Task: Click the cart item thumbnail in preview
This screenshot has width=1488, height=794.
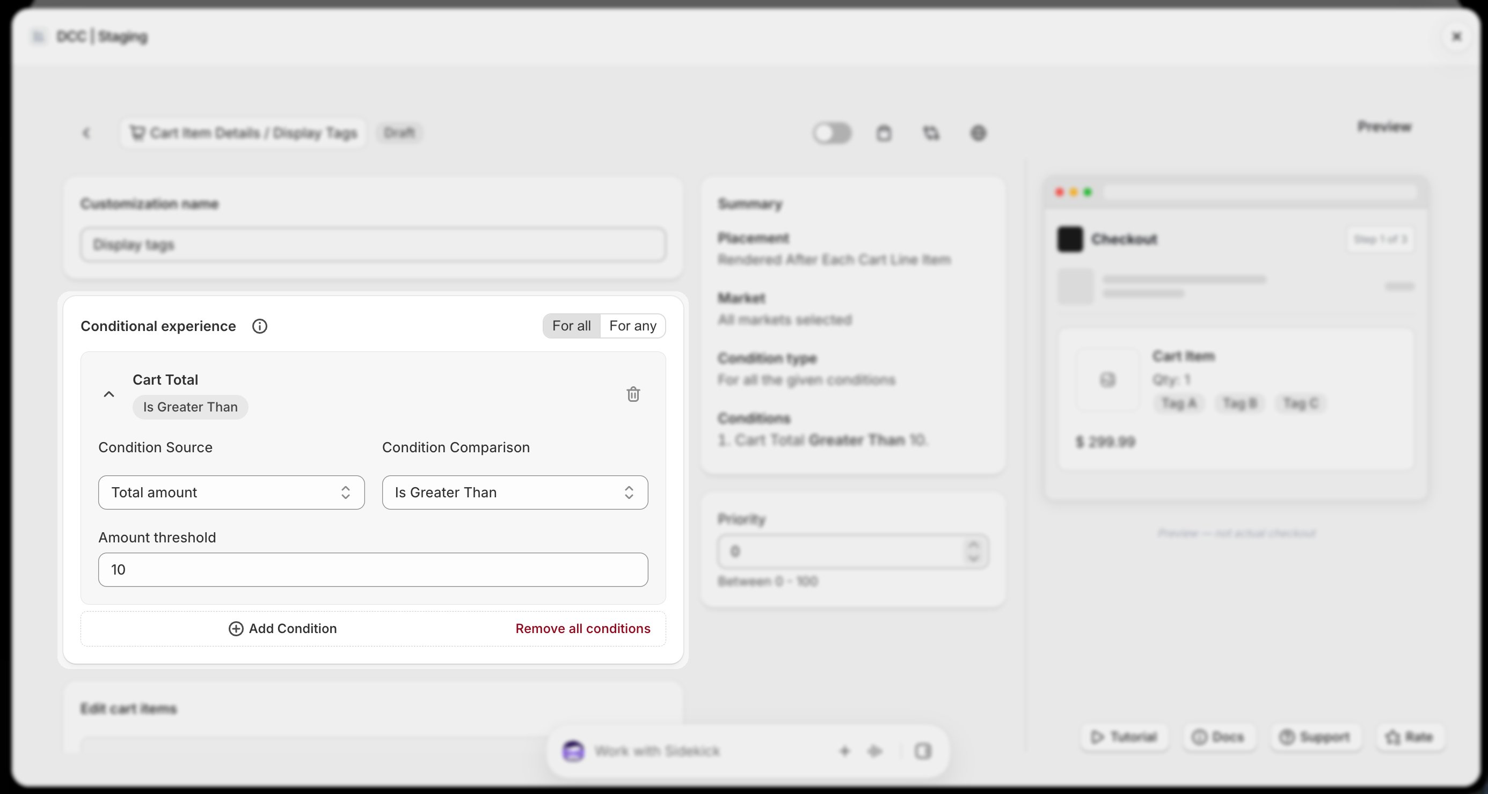Action: click(x=1107, y=380)
